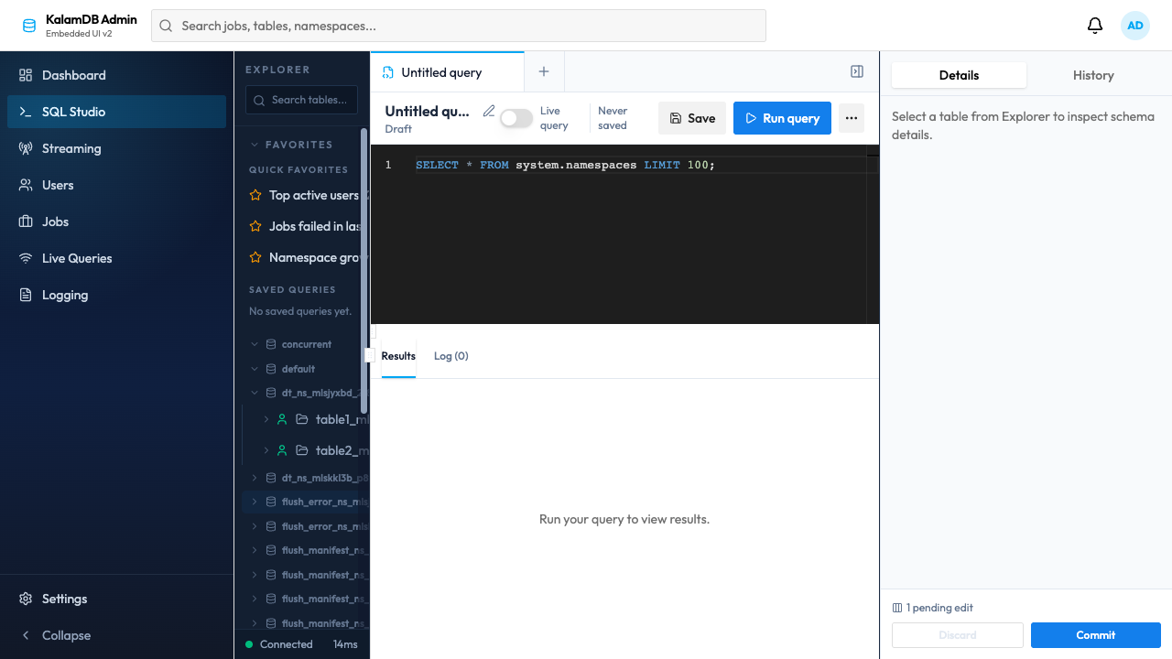Unfavorite the Top active users query
1172x659 pixels.
tap(255, 195)
